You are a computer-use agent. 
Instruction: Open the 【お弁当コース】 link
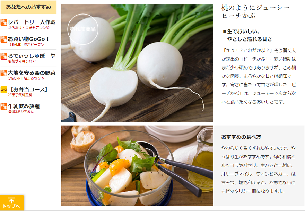tap(28, 92)
